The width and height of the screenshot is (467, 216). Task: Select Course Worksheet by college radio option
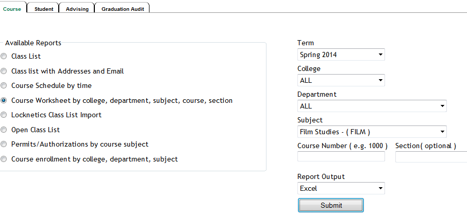pyautogui.click(x=4, y=101)
